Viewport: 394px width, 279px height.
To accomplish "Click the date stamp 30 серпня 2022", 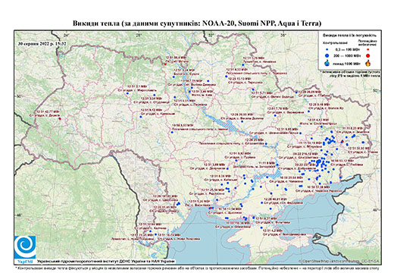I will 42,43.
